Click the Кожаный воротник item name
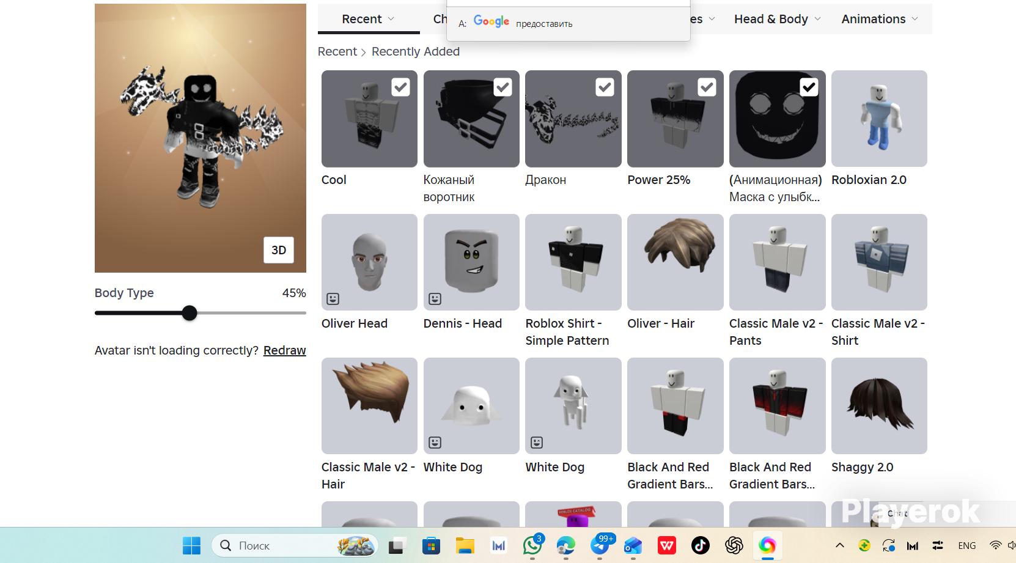 449,188
